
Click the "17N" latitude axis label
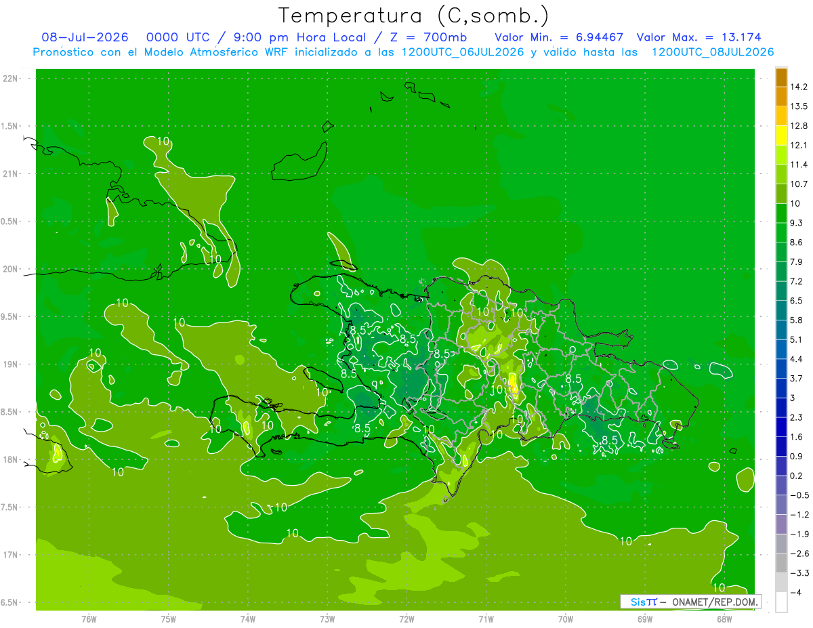coord(12,555)
